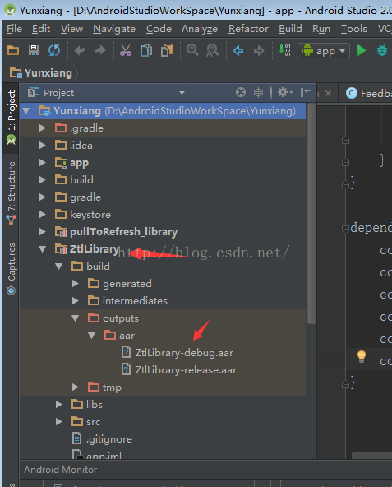Select the .gitignore file

109,439
